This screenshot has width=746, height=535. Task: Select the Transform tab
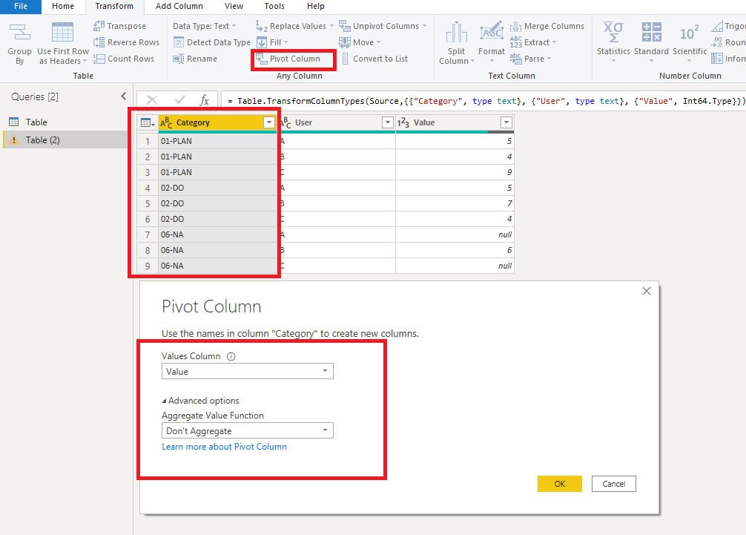point(114,6)
